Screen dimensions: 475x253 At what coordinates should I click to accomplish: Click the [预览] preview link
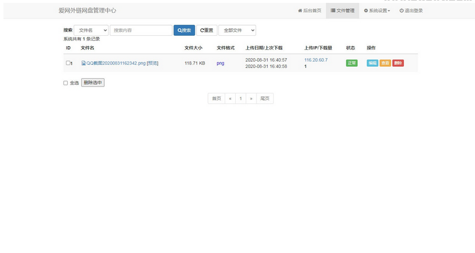153,63
